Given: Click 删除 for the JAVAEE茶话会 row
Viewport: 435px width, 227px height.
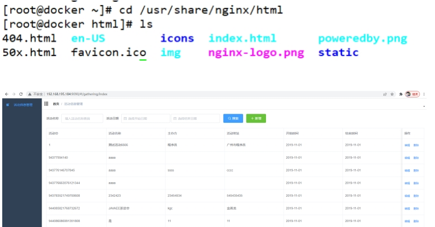Looking at the screenshot, I should pos(416,209).
